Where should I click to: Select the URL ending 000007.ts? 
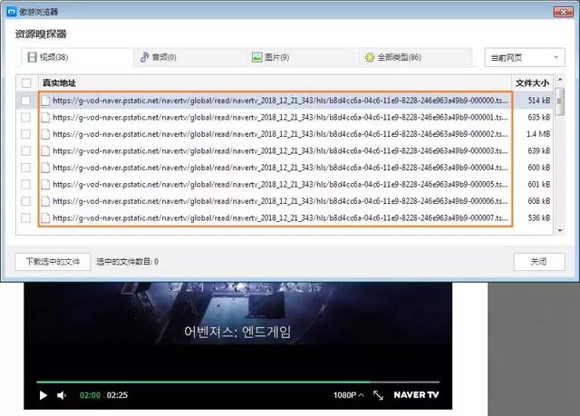tap(280, 218)
